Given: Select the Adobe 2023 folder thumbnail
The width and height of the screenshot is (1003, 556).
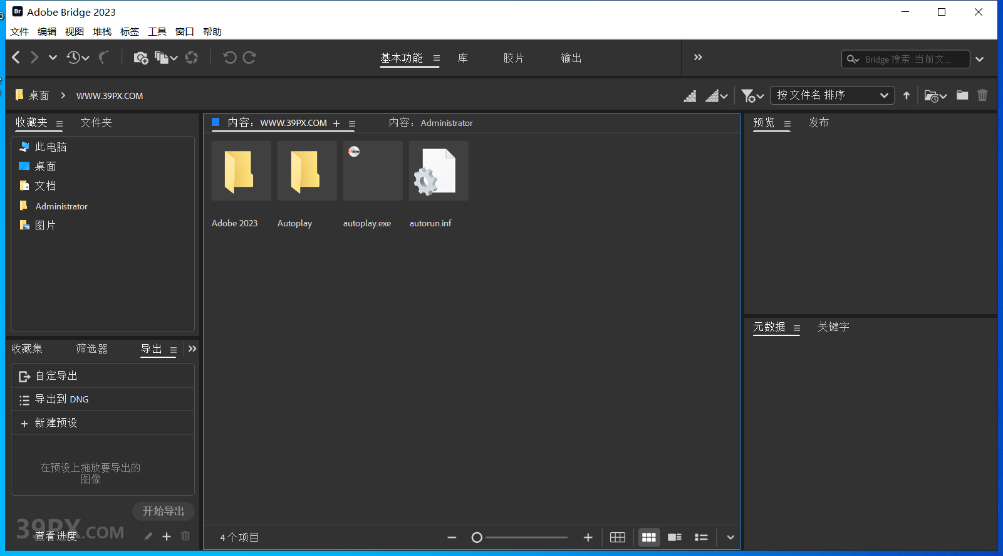Looking at the screenshot, I should pyautogui.click(x=241, y=170).
